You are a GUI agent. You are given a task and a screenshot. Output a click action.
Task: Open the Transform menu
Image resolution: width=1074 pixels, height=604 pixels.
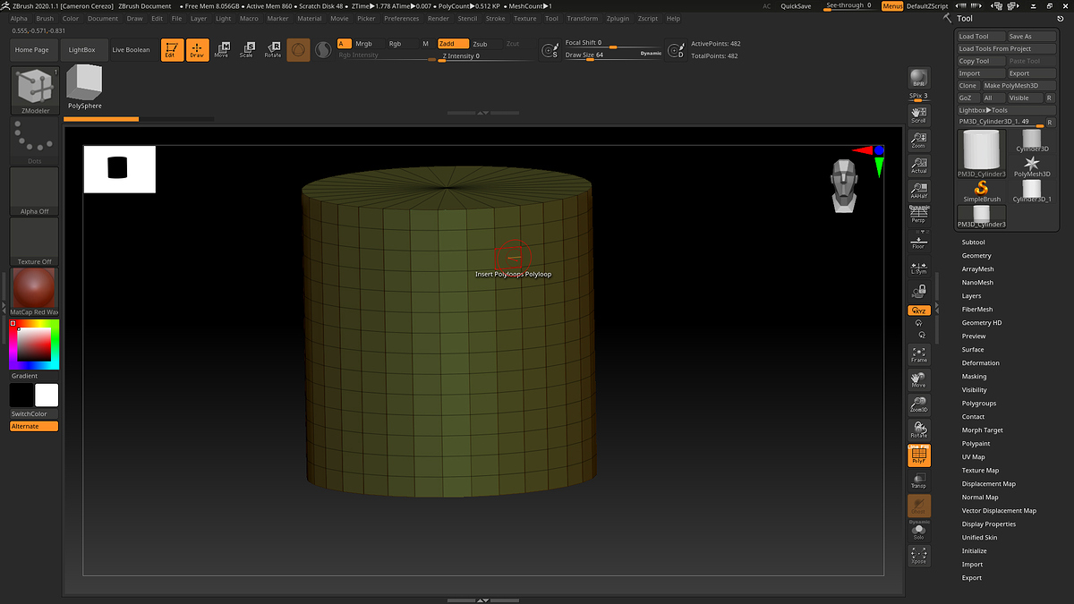pos(582,18)
